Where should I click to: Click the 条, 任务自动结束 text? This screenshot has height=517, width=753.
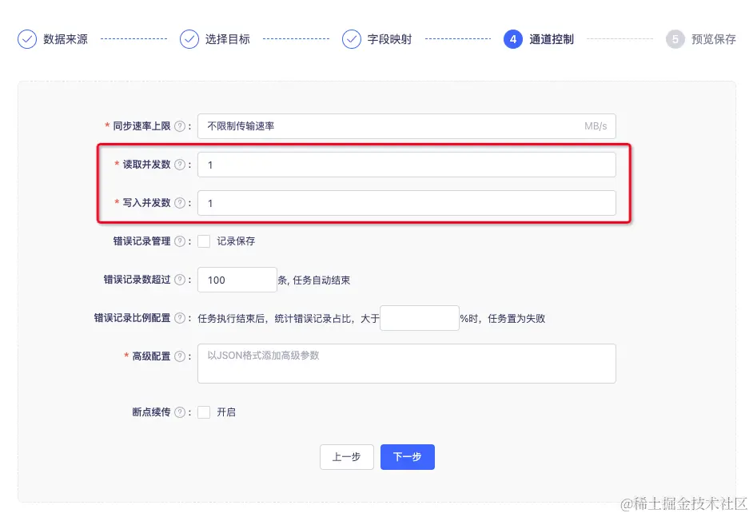pyautogui.click(x=314, y=280)
